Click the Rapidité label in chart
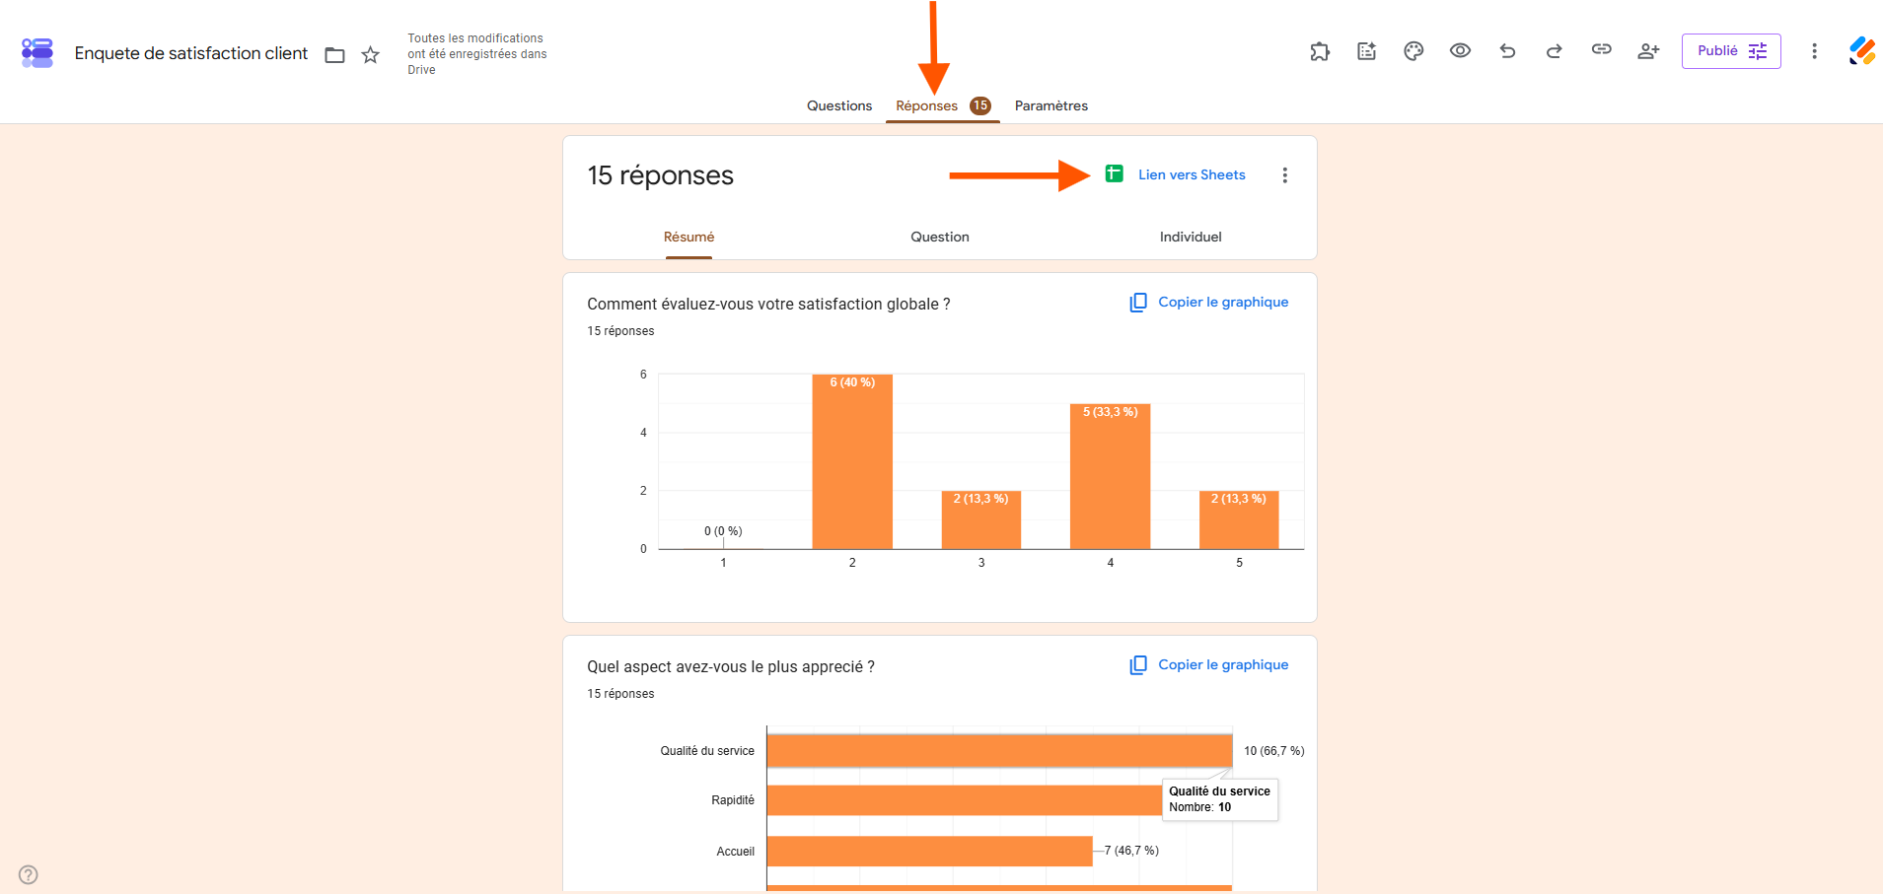 [733, 800]
